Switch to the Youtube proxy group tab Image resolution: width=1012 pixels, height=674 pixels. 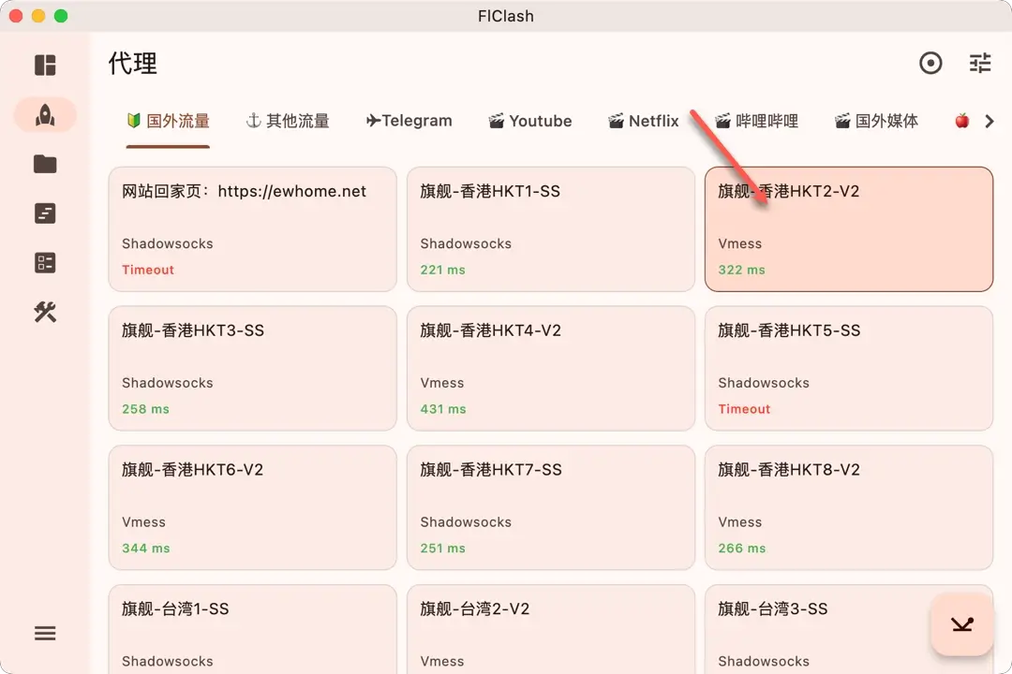coord(530,121)
